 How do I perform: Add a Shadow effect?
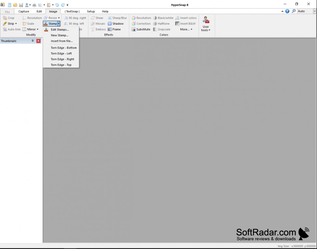(116, 24)
